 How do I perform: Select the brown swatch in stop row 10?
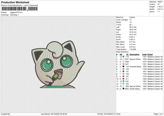[124, 79]
